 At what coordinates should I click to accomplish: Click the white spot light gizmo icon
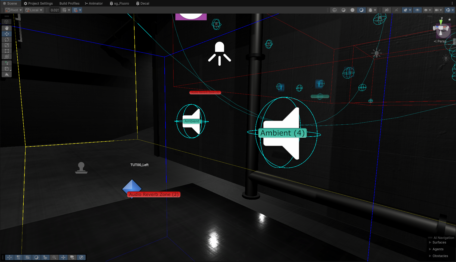(x=220, y=53)
